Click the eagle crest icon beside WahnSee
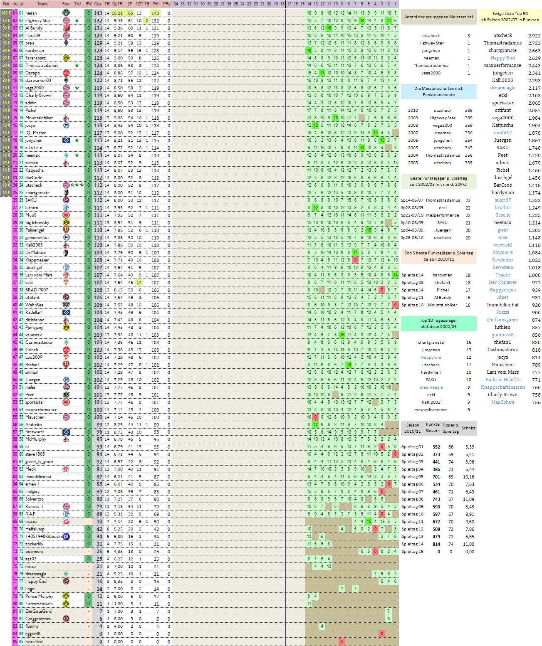The image size is (542, 646). 66,305
